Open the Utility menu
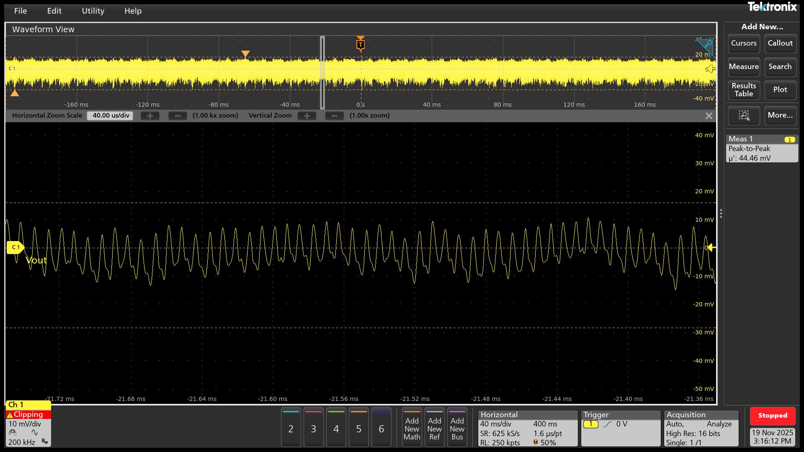 [93, 11]
